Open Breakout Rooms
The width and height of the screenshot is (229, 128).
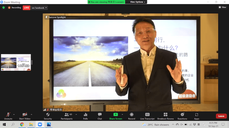(165, 116)
